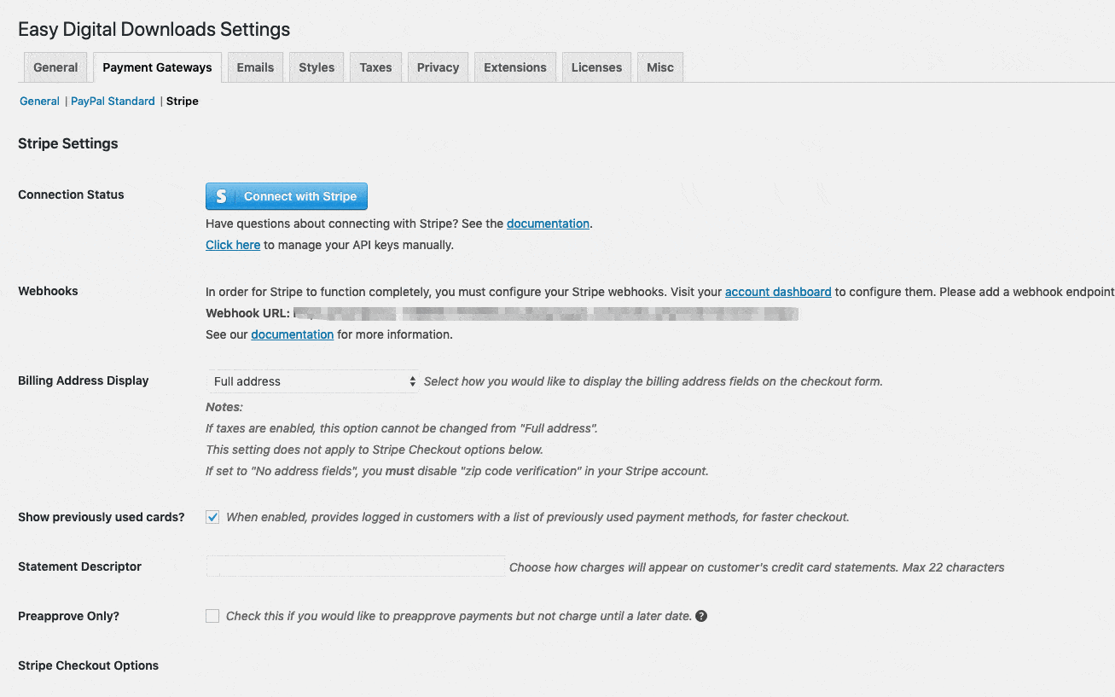Viewport: 1115px width, 697px height.
Task: Open the Licenses tab
Action: coord(596,67)
